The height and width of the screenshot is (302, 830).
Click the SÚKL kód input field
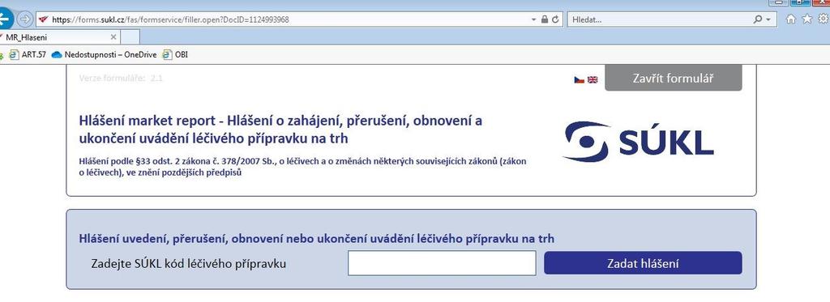coord(442,263)
